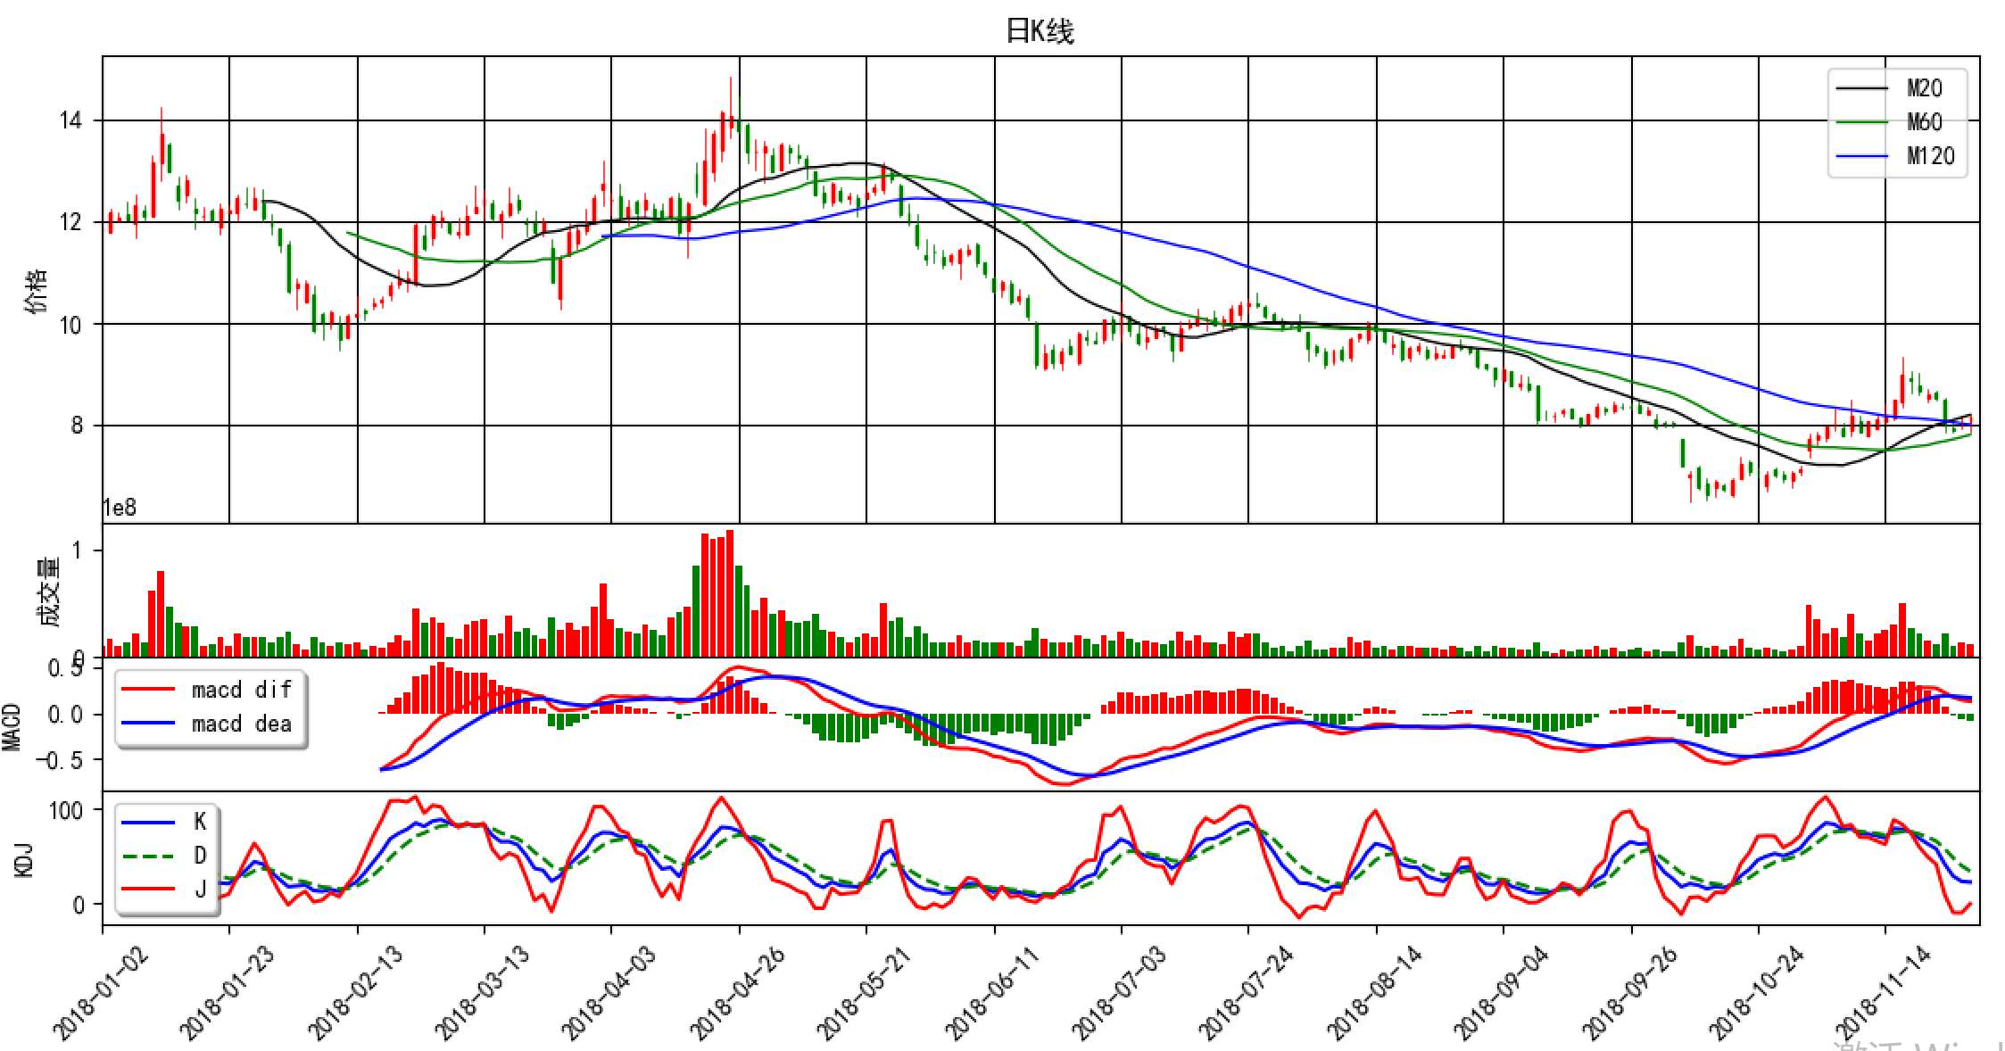Viewport: 2005px width, 1051px height.
Task: Click the K line legend entry
Action: click(x=200, y=822)
